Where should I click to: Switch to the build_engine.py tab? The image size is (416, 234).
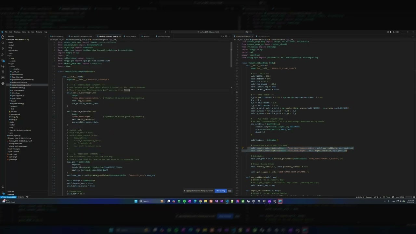(x=57, y=36)
